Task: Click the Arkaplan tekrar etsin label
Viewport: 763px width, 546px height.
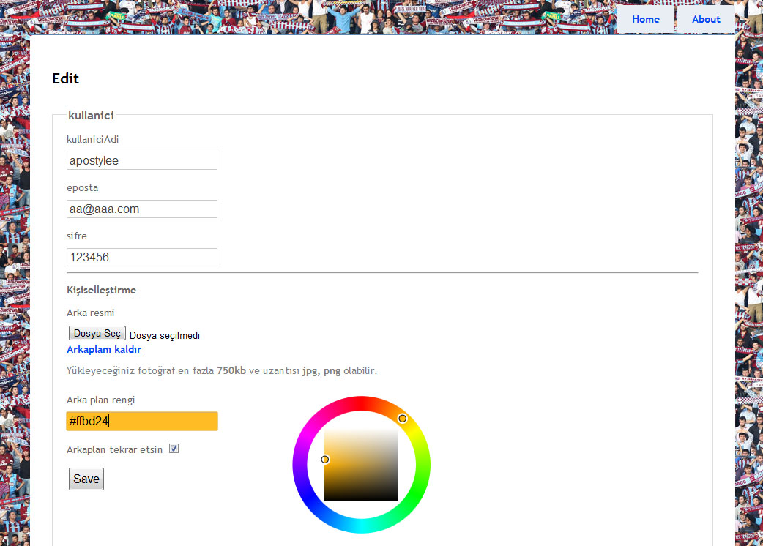Action: 114,449
